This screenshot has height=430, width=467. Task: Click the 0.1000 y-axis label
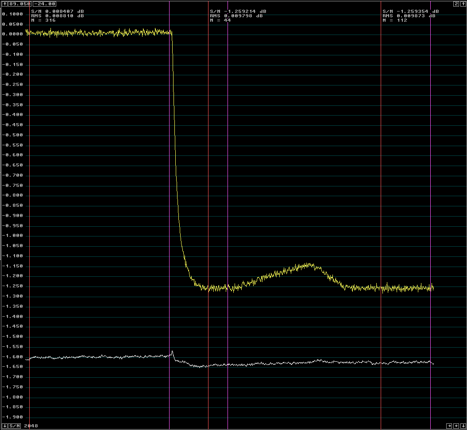click(x=12, y=14)
